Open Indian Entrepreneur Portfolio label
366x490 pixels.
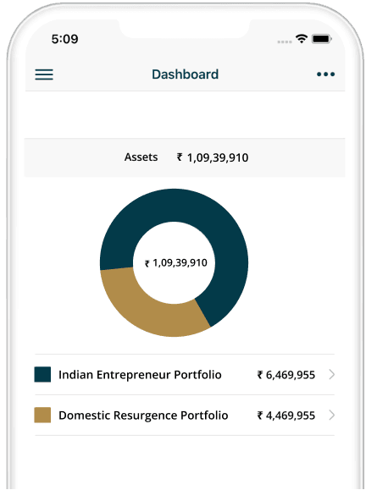coord(140,374)
